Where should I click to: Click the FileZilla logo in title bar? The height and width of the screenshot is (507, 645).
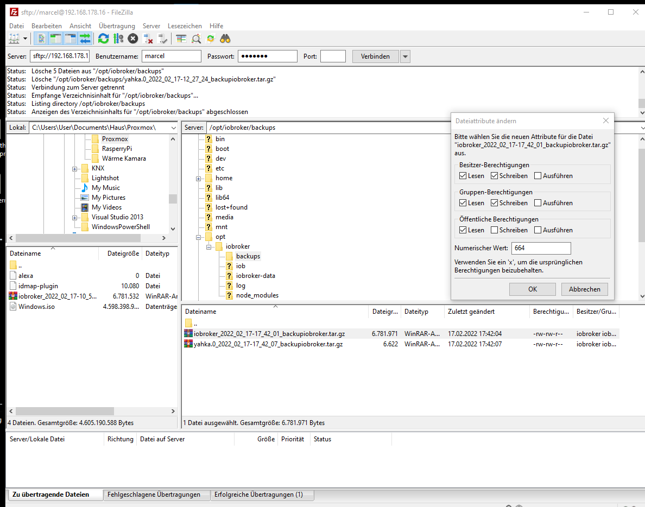(14, 12)
